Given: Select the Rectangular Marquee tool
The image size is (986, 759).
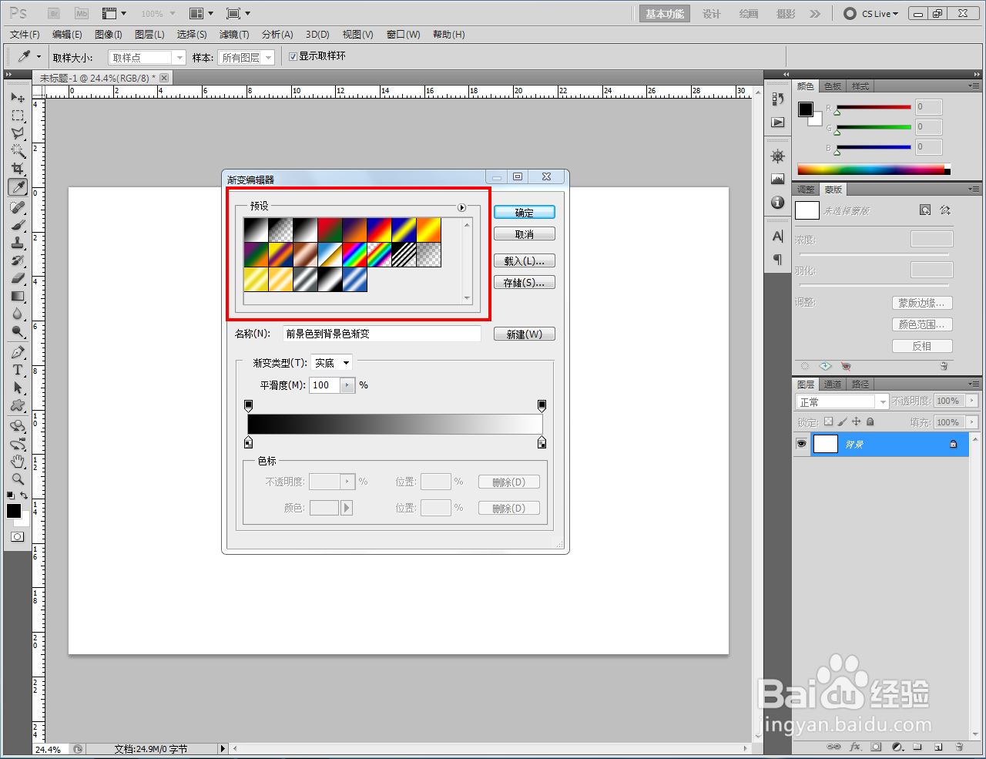Looking at the screenshot, I should pyautogui.click(x=18, y=116).
